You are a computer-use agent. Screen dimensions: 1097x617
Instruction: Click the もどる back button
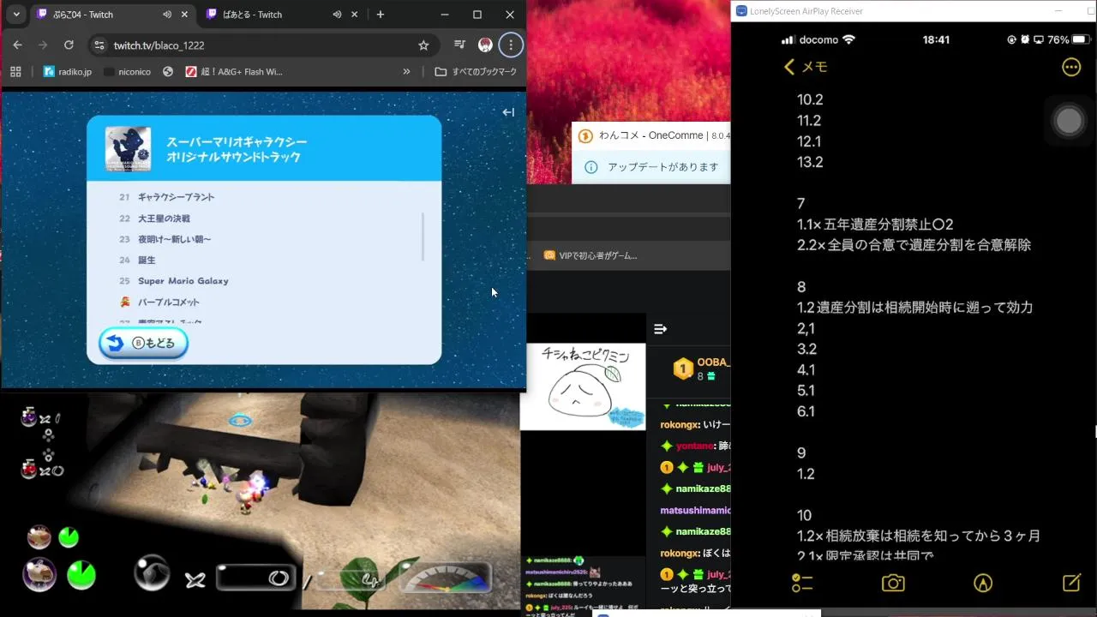pos(143,343)
